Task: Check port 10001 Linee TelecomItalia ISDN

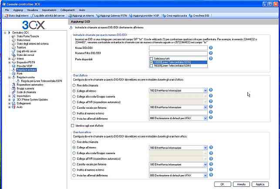Action: point(152,65)
